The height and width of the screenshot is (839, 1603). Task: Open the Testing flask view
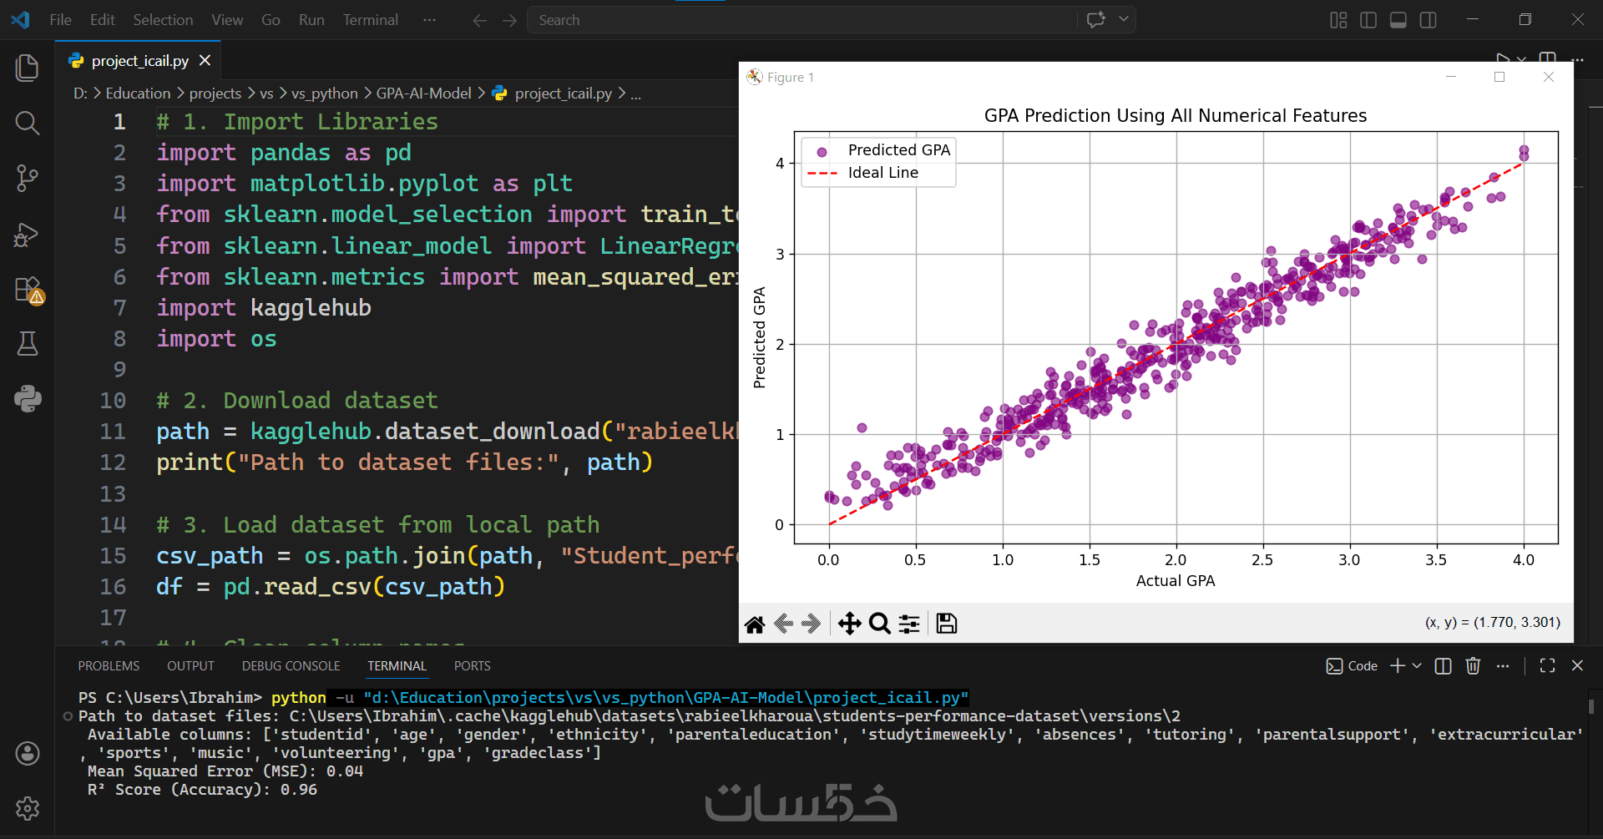pos(28,343)
